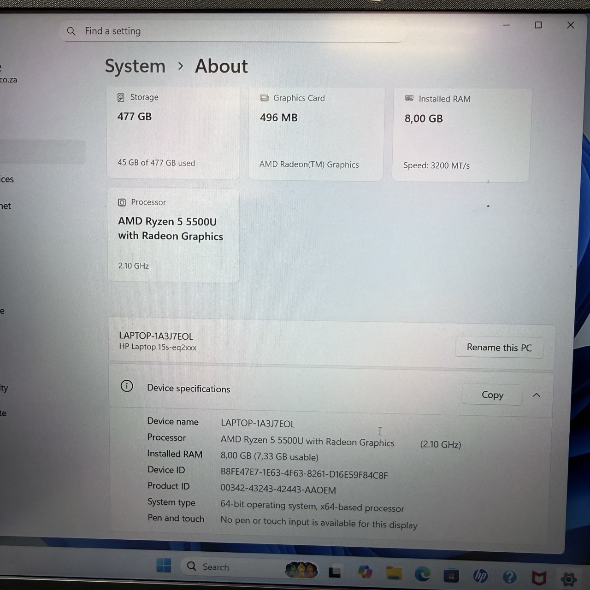The height and width of the screenshot is (590, 590).
Task: Go back to System in breadcrumb
Action: pos(135,66)
